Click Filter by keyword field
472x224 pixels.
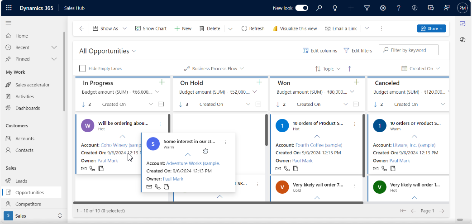tap(409, 50)
